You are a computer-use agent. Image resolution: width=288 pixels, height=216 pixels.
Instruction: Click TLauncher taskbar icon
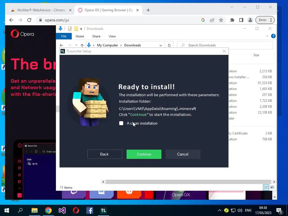[103, 210]
